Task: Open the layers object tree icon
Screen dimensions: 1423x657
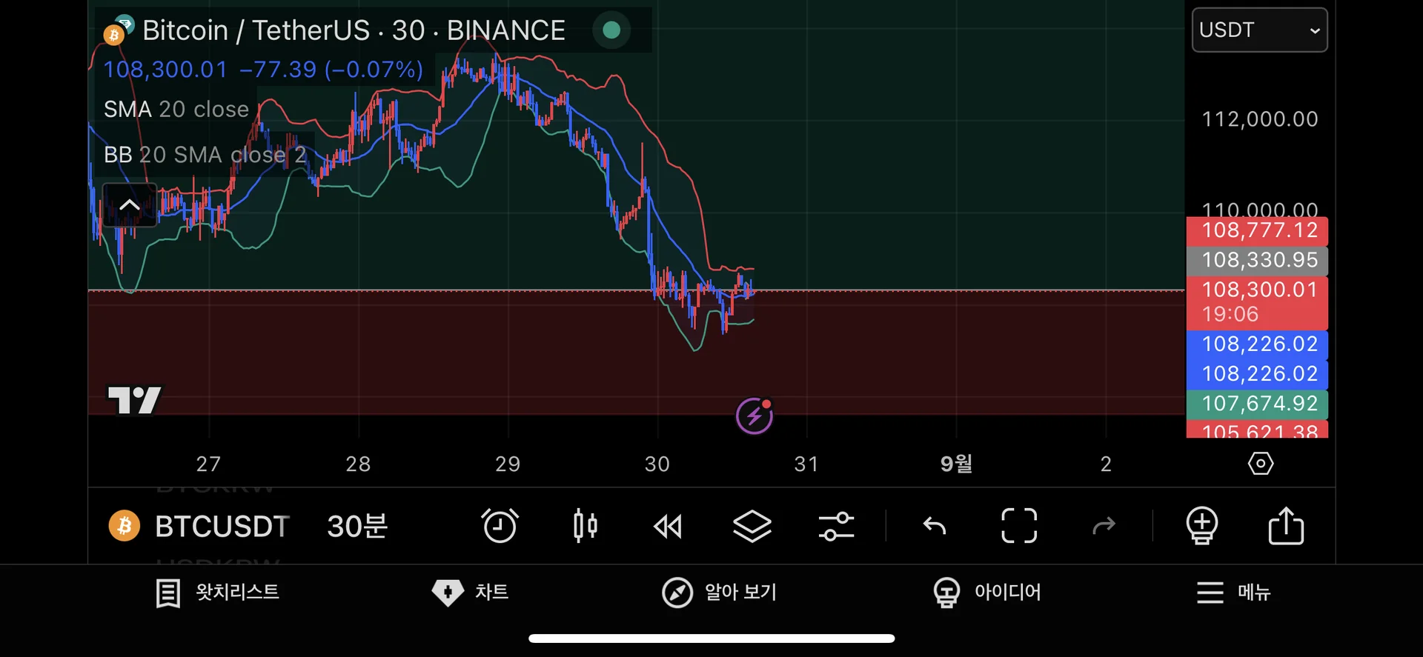Action: [752, 527]
